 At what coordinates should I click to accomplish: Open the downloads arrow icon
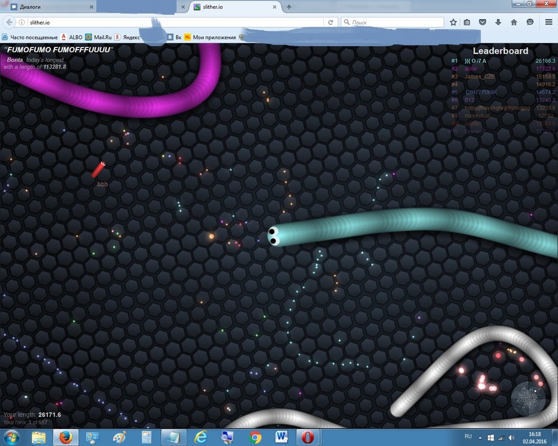(498, 22)
